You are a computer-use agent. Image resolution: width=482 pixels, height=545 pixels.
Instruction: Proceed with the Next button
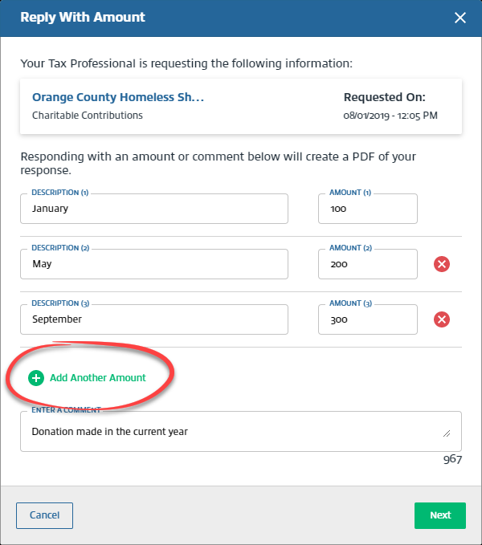440,515
